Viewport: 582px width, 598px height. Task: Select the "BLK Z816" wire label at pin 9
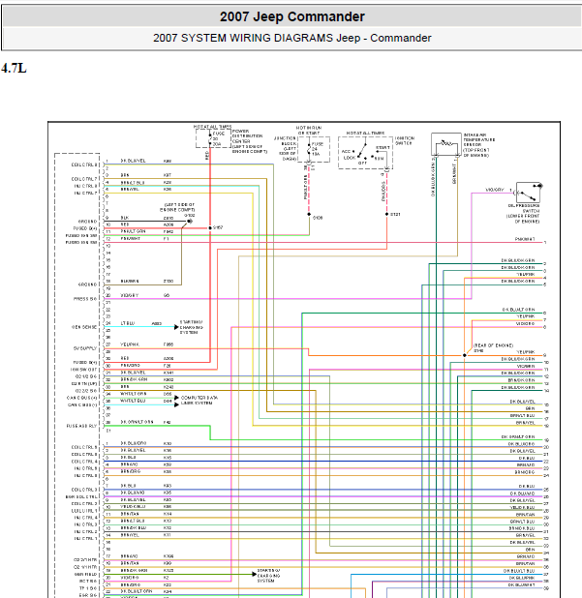tap(147, 218)
